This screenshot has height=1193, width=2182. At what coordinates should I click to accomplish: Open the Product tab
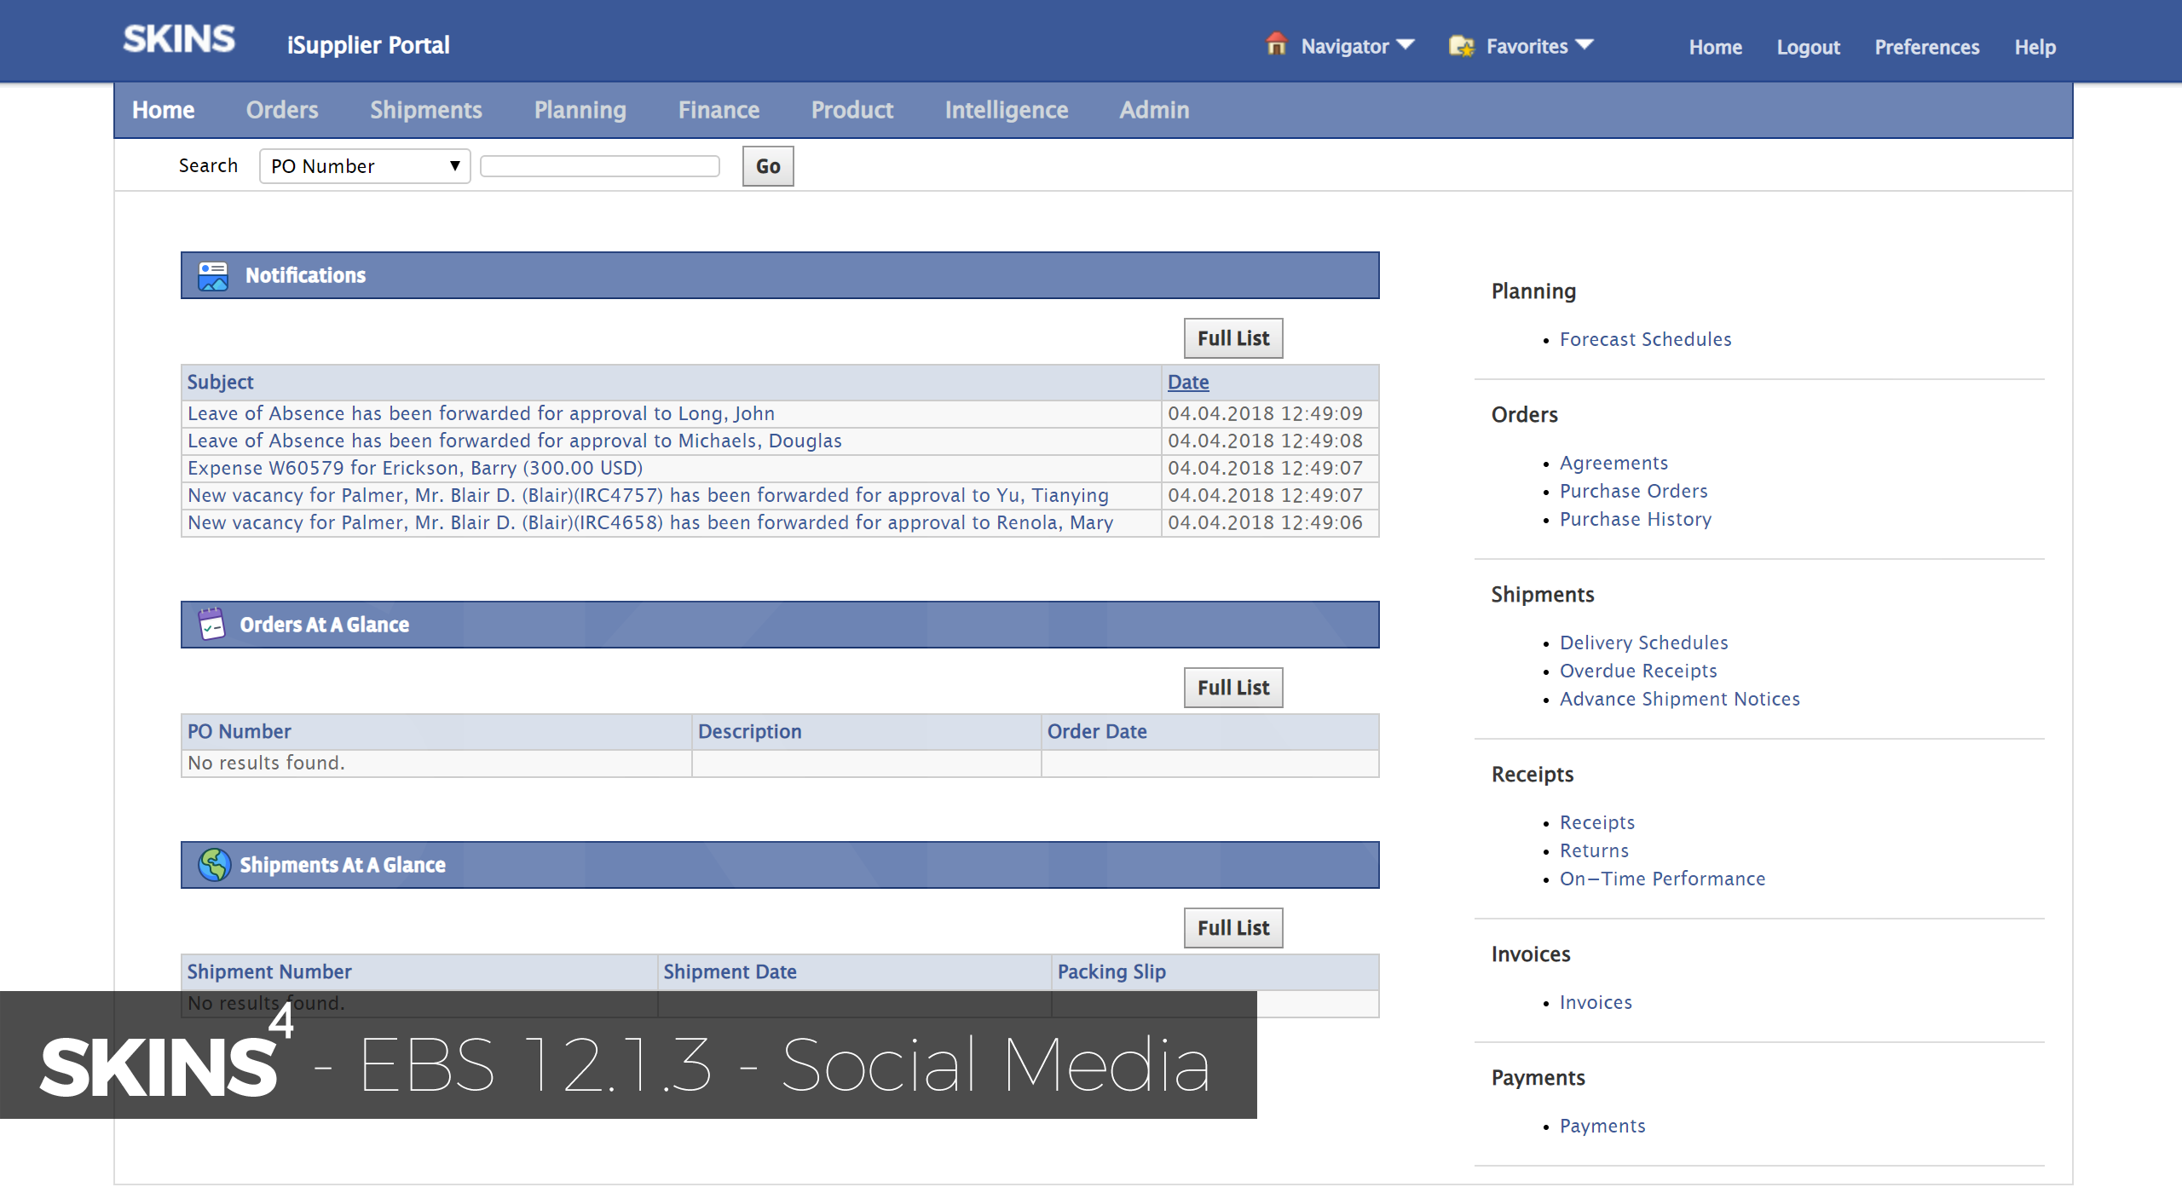pos(852,110)
